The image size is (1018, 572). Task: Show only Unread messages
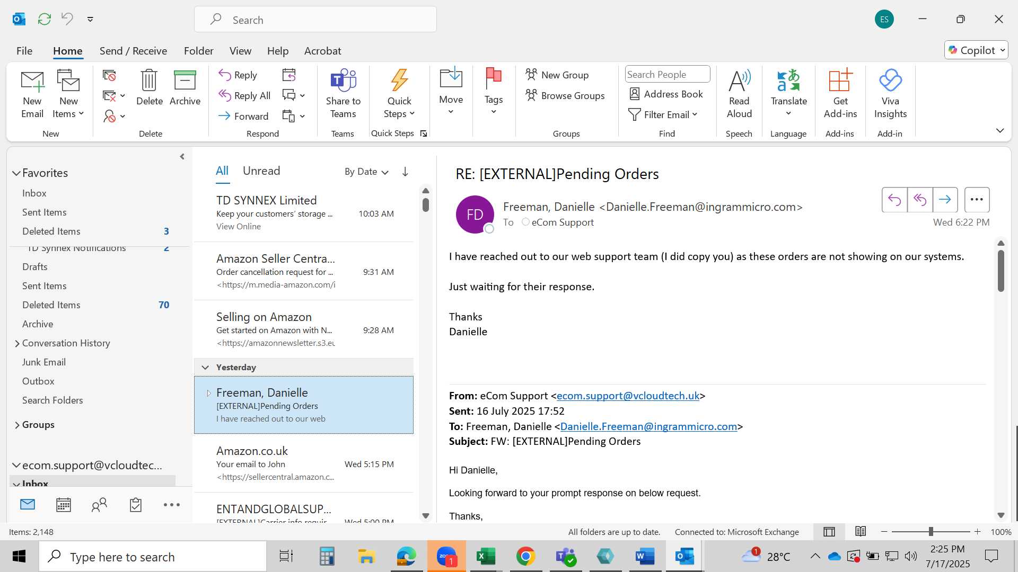click(261, 171)
